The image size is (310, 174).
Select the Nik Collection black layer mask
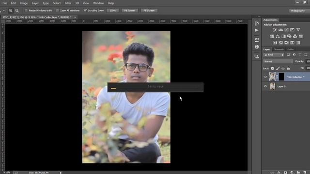(281, 77)
